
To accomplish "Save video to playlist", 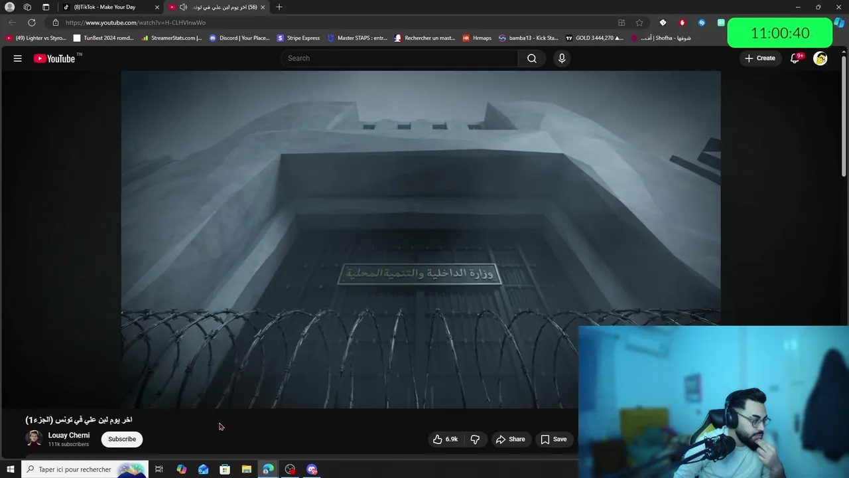I will [554, 439].
